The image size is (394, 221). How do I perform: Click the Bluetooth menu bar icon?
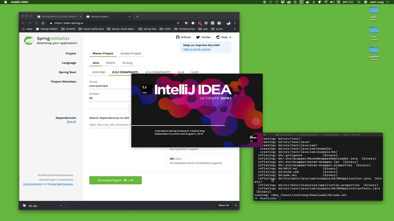[314, 2]
